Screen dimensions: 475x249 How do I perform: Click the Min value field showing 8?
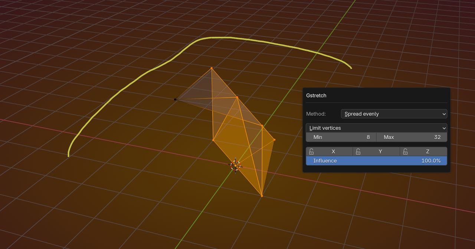tap(341, 137)
